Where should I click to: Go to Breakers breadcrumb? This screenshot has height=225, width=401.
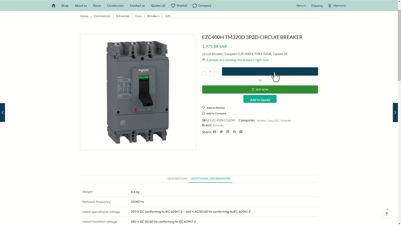coord(154,16)
